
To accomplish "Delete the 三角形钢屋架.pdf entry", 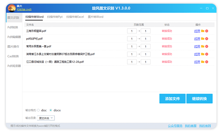I will point(207,31).
